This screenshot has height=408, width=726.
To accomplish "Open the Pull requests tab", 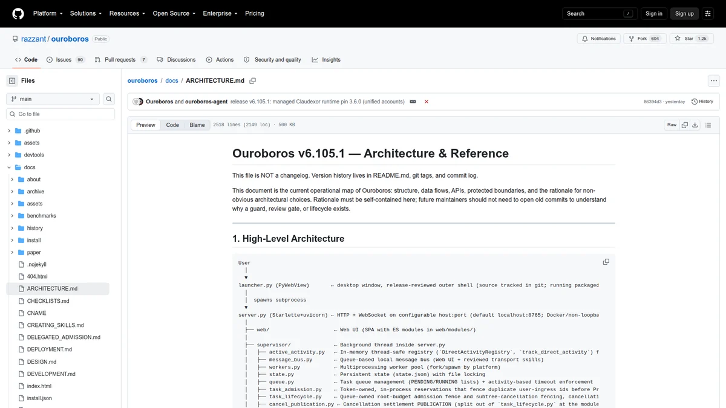I will click(x=121, y=60).
